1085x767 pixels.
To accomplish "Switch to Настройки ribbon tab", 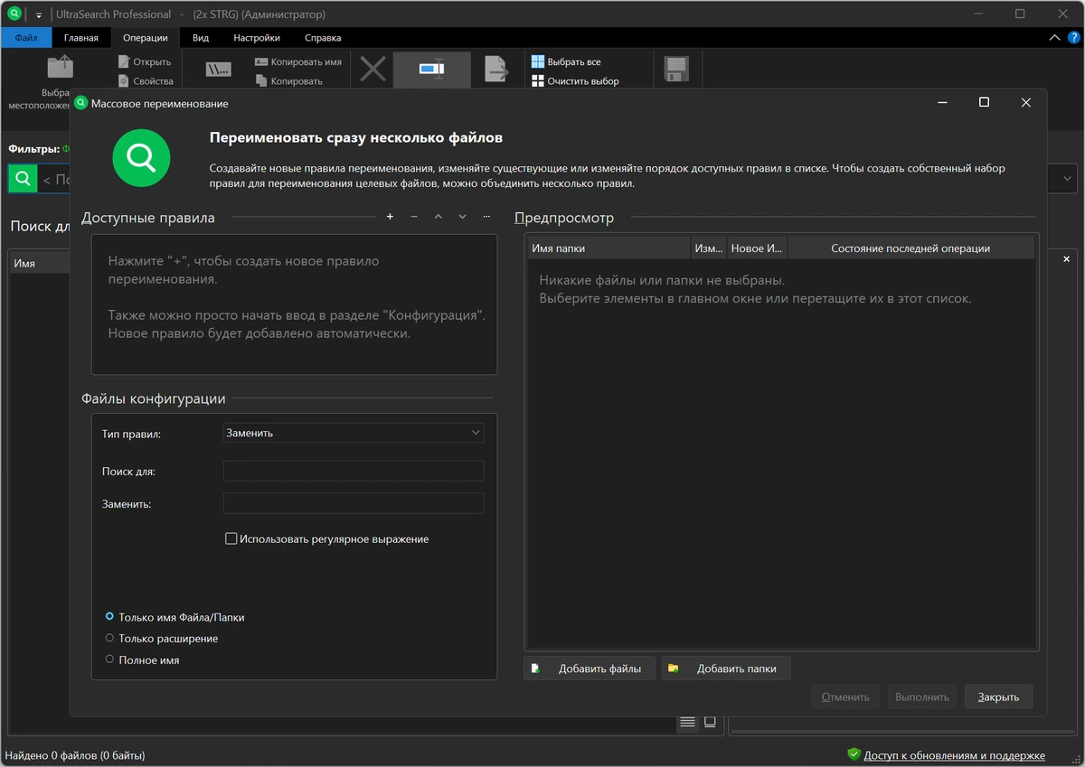I will (x=257, y=38).
